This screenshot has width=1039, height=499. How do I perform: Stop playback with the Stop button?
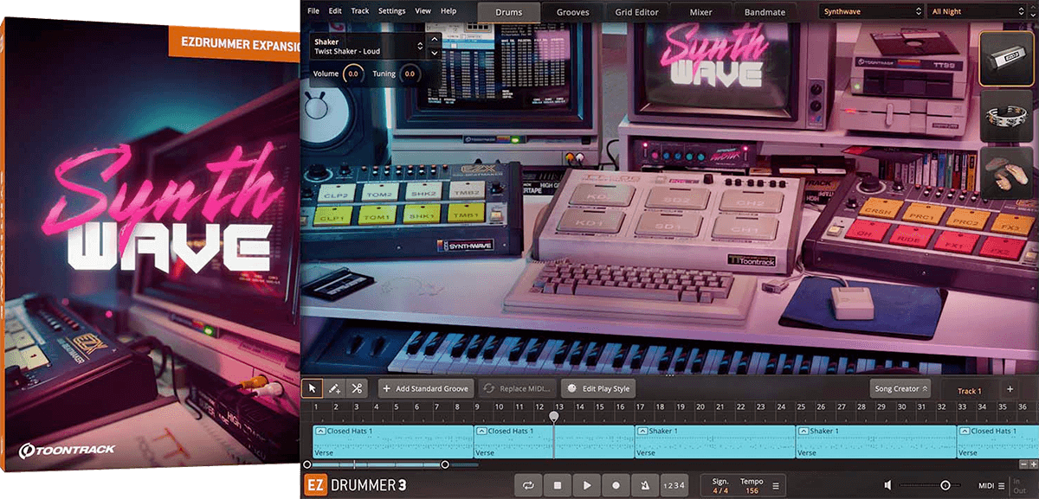pyautogui.click(x=558, y=486)
